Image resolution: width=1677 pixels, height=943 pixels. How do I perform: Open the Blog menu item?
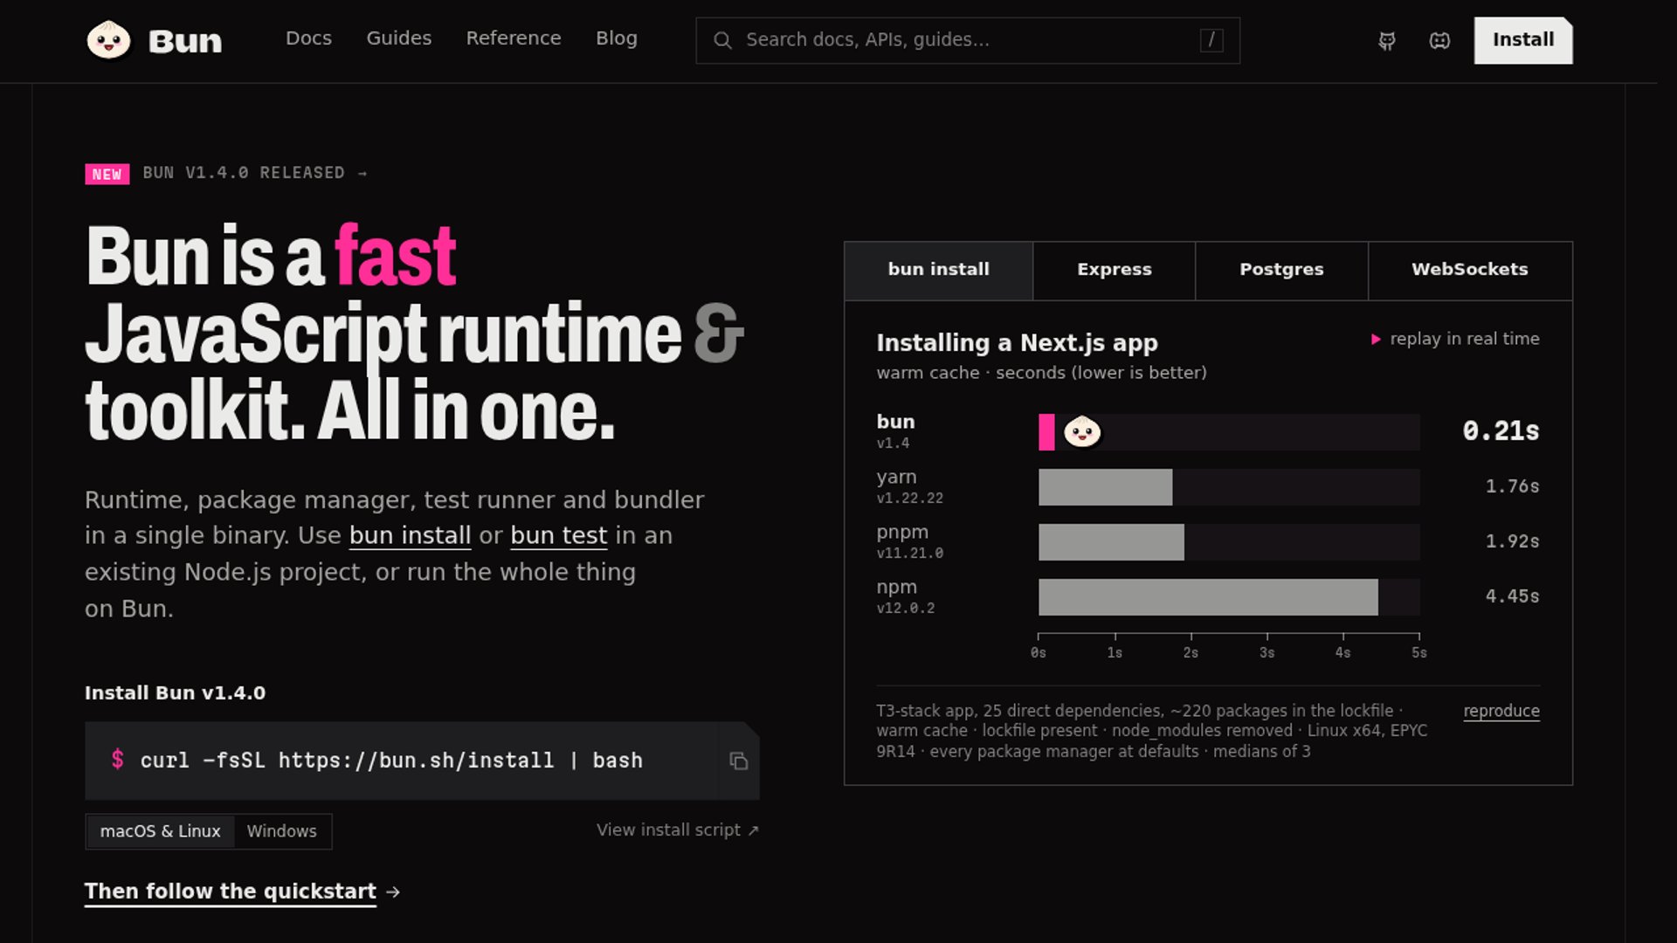[x=617, y=38]
